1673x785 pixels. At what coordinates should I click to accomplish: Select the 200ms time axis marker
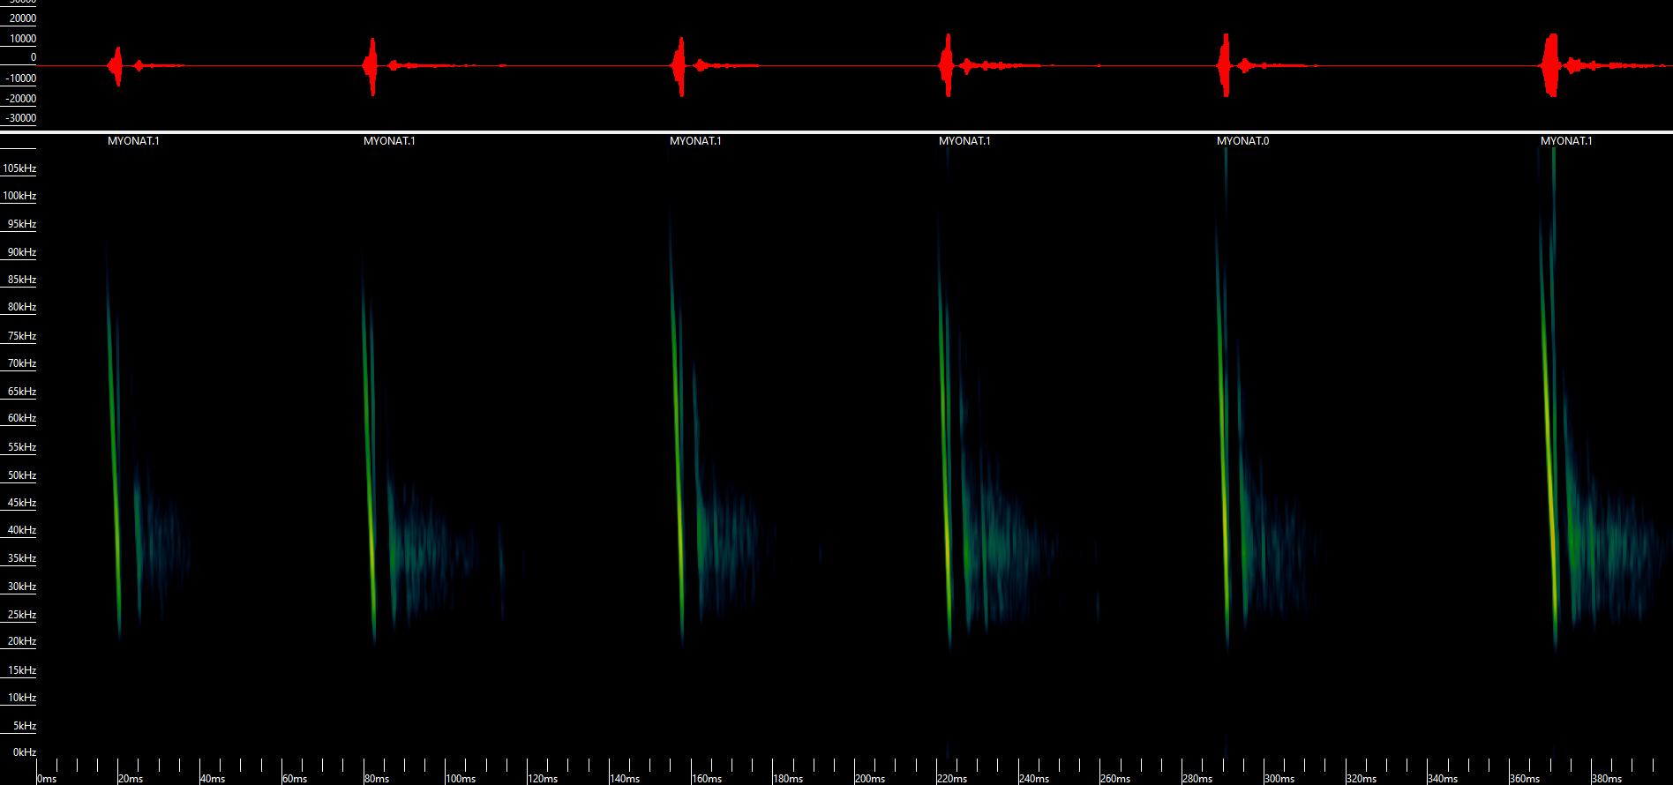pos(869,779)
